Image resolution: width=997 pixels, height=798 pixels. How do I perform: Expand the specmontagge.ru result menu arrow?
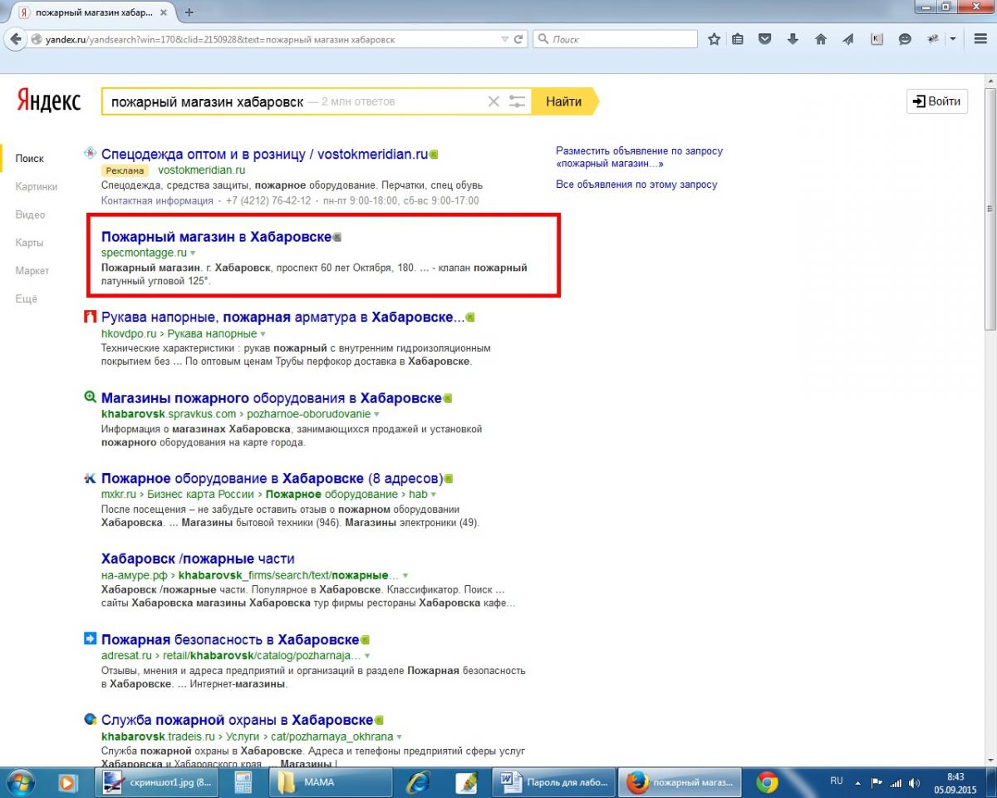pyautogui.click(x=193, y=252)
